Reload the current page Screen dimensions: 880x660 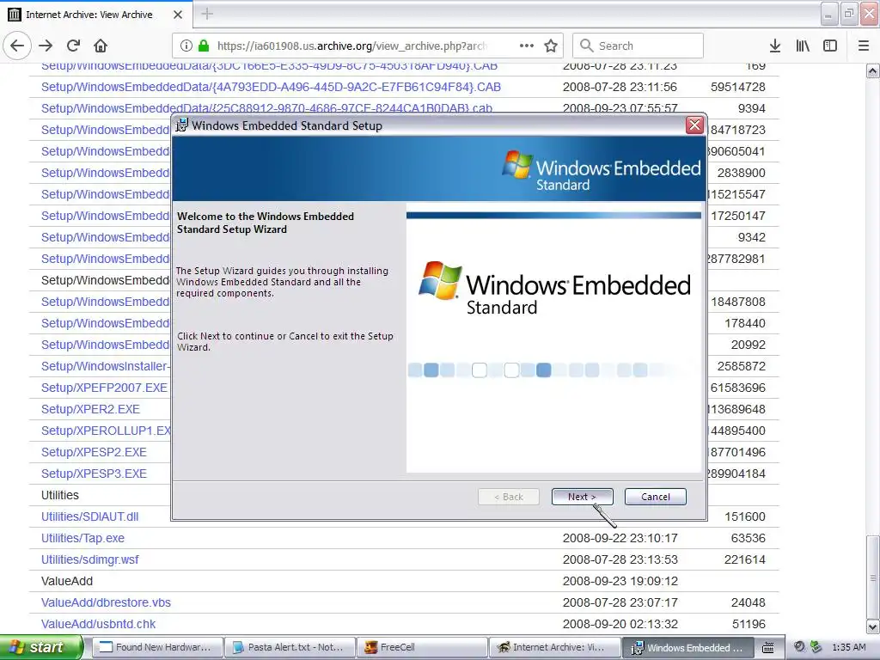click(74, 46)
